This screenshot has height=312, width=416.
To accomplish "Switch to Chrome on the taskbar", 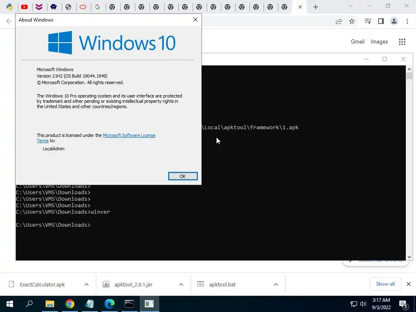I will 70,304.
